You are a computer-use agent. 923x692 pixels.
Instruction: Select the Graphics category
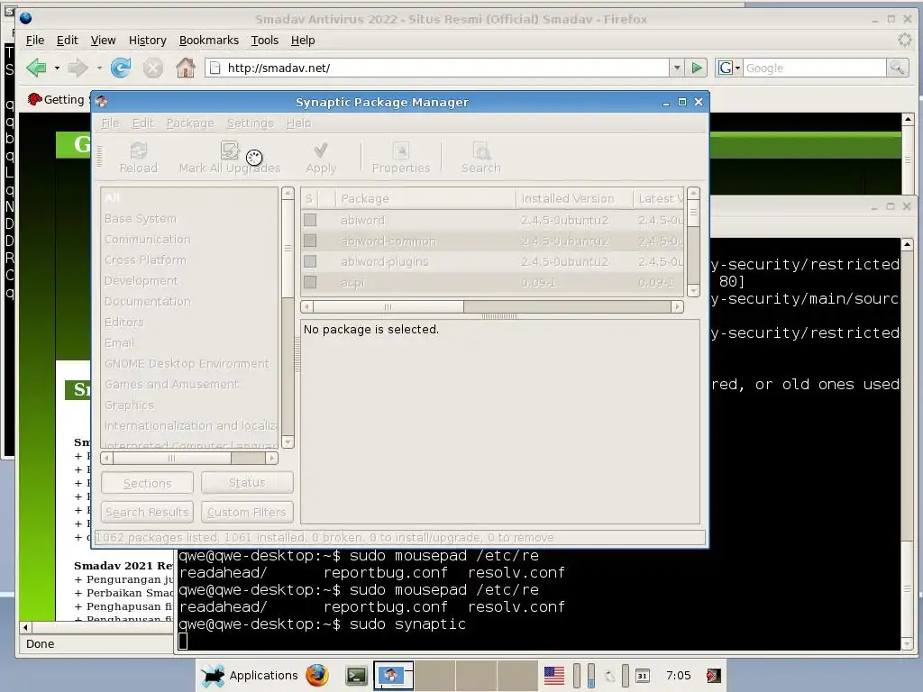pos(129,405)
